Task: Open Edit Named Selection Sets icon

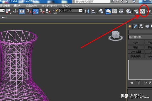Action: click(55, 11)
